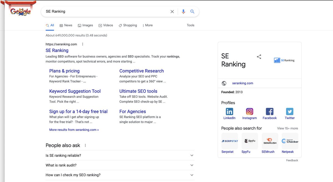Select the SpyFu logo thumbnail

pyautogui.click(x=250, y=141)
